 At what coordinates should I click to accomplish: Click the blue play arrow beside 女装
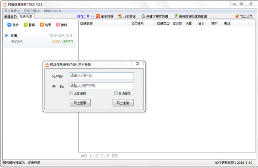coord(7,35)
